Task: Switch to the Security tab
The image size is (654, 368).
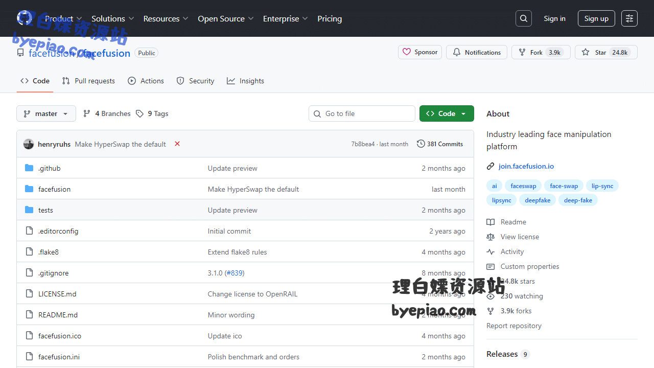Action: point(195,81)
